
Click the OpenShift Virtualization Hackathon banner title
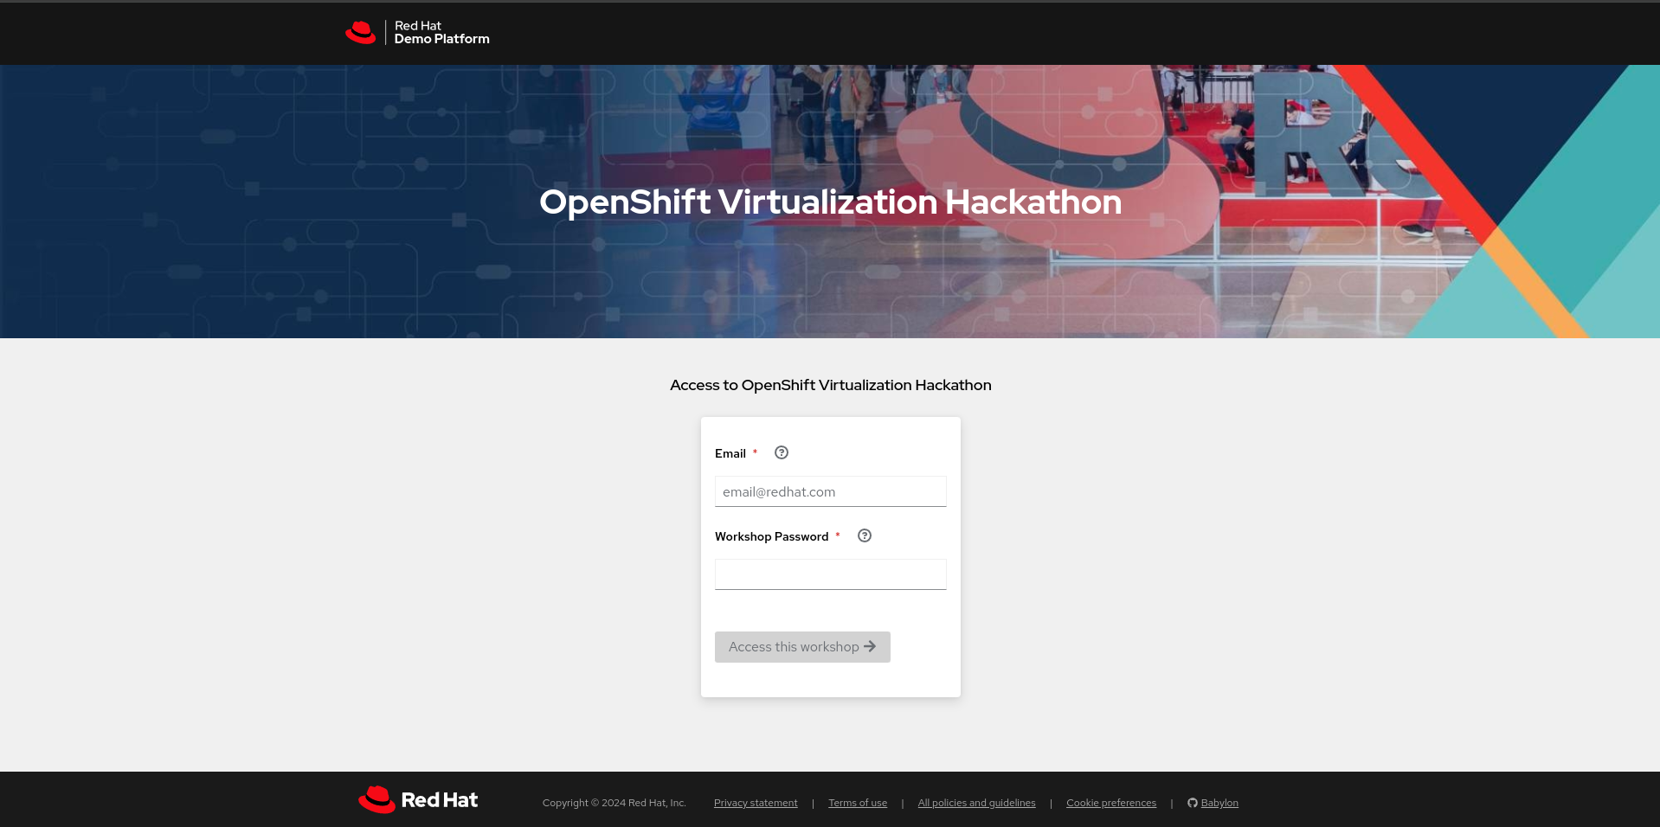pyautogui.click(x=830, y=202)
